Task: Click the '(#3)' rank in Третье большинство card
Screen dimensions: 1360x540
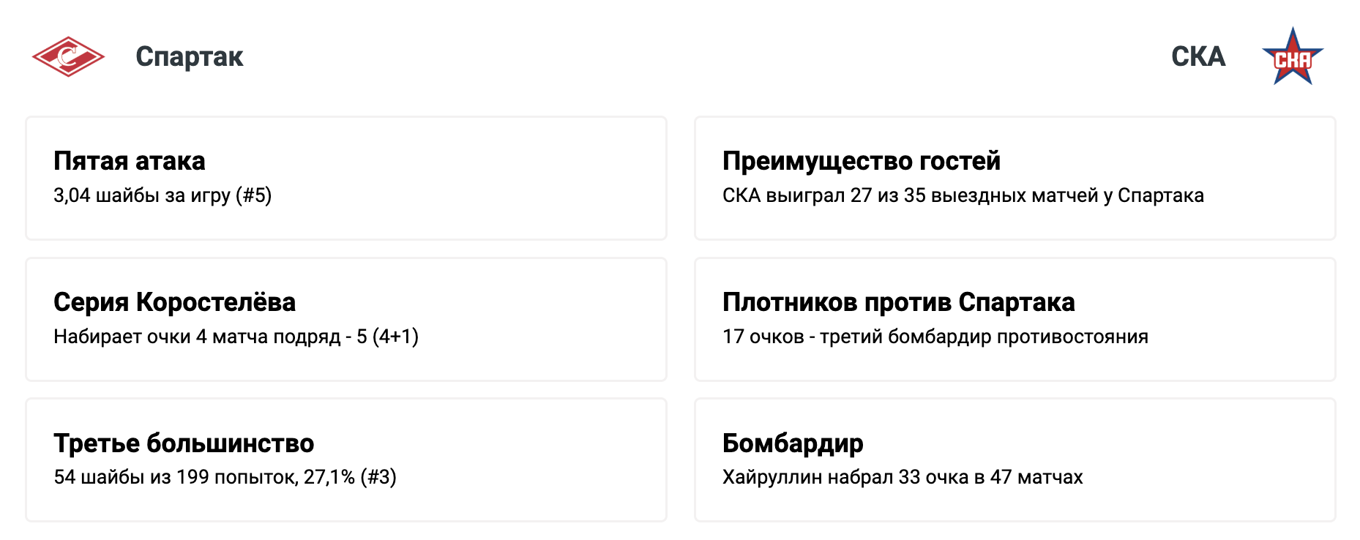Action: click(378, 477)
